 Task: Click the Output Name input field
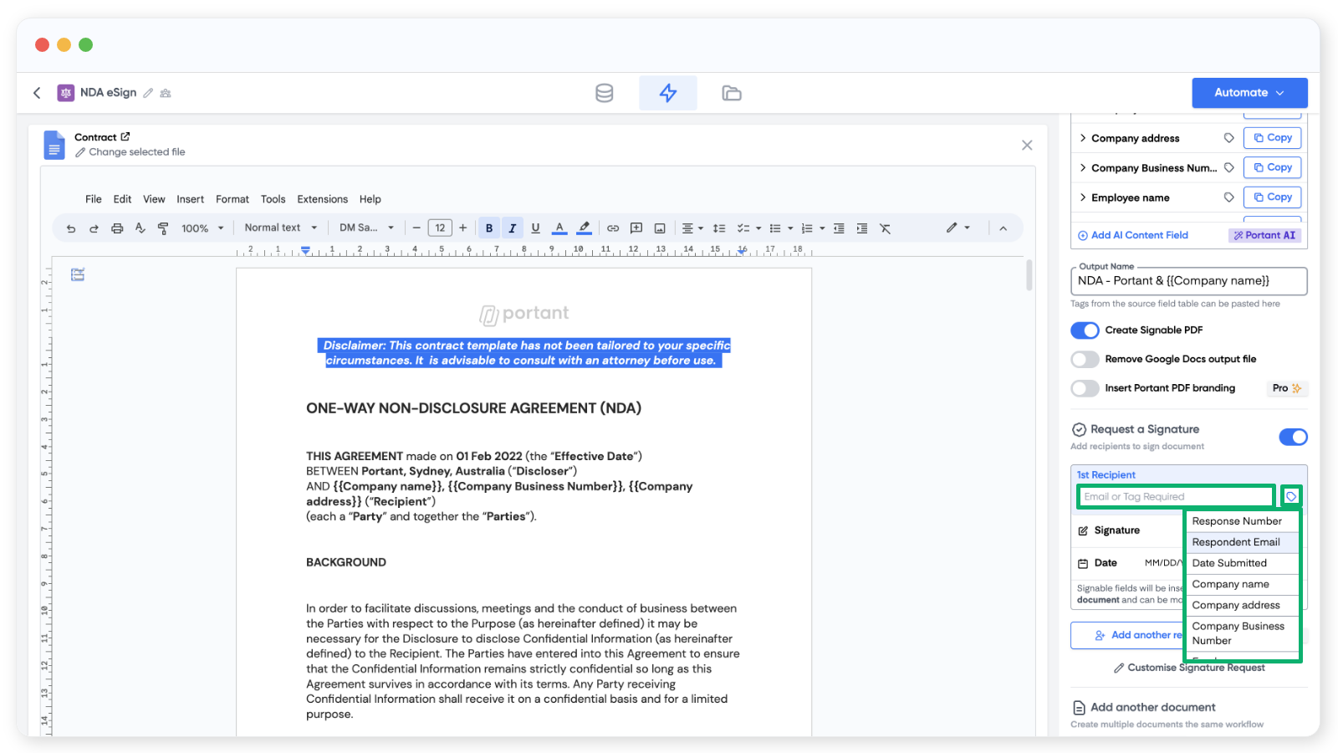pyautogui.click(x=1187, y=281)
